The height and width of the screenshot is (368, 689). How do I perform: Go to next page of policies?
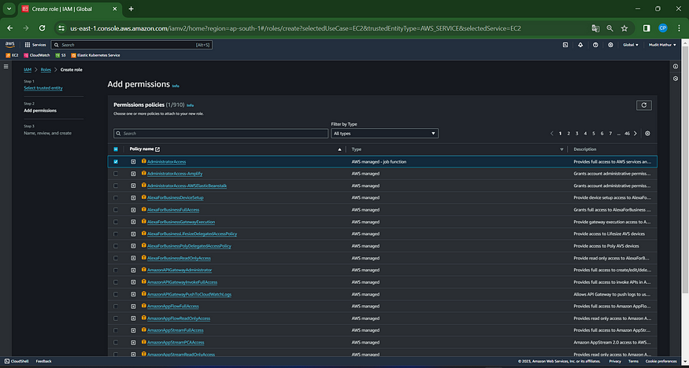(x=635, y=134)
